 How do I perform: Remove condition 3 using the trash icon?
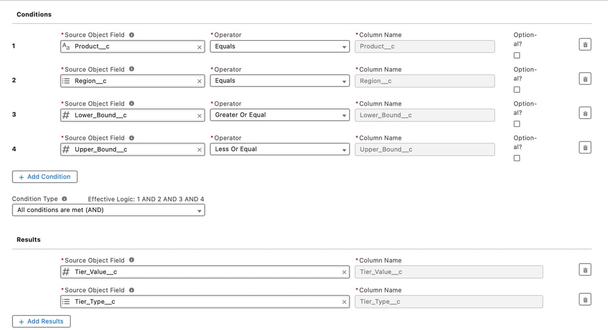585,114
